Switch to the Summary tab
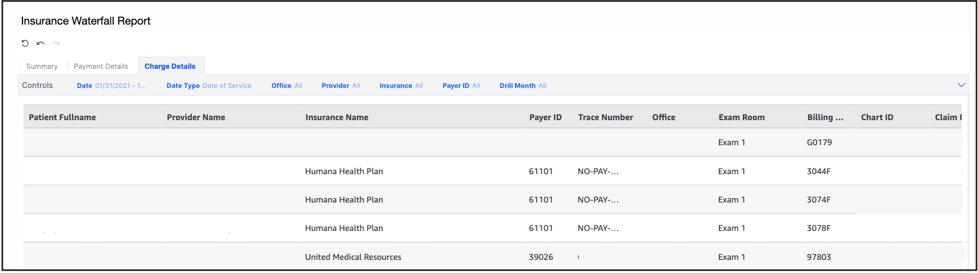 [42, 66]
